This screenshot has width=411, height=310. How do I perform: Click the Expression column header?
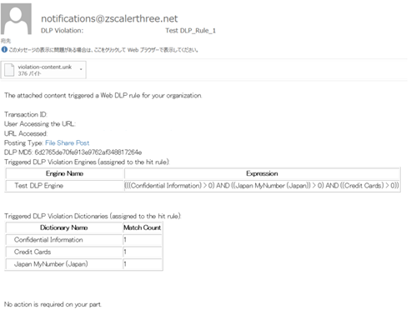pos(262,173)
